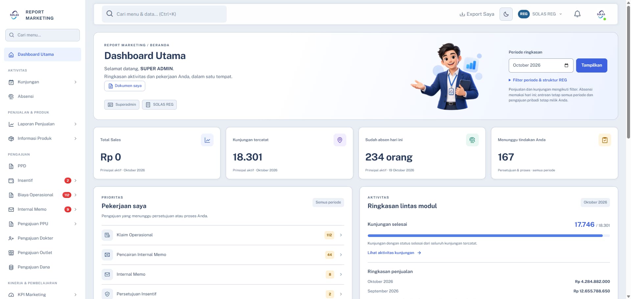Screen dimensions: 631x299
Task: Click the SOLAS REG tag below the Dokumen saya button
Action: [x=159, y=105]
